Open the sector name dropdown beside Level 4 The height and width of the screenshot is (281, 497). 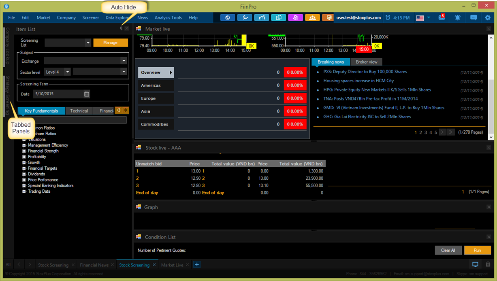(x=124, y=72)
